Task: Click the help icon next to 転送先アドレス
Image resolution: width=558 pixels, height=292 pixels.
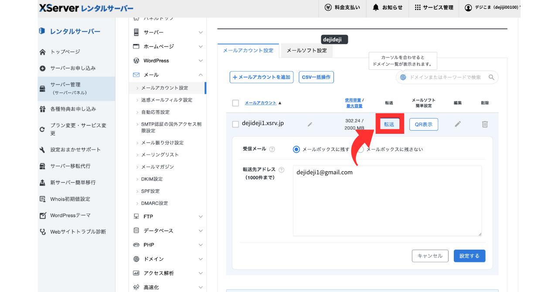Action: pyautogui.click(x=281, y=170)
